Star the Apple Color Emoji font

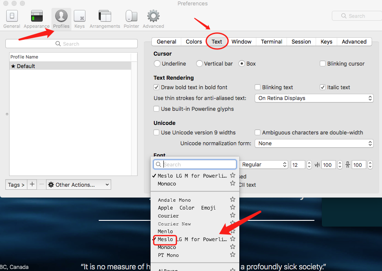pyautogui.click(x=233, y=207)
